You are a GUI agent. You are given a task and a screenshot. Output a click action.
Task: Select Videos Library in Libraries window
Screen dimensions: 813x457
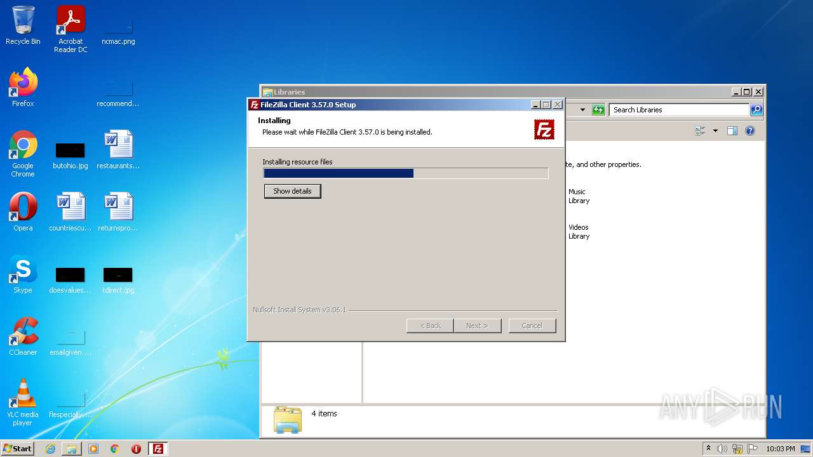pos(579,232)
